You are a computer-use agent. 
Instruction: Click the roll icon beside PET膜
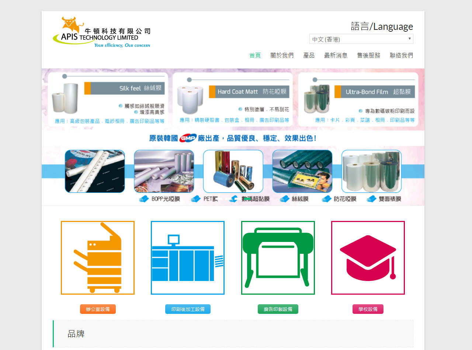(x=196, y=199)
